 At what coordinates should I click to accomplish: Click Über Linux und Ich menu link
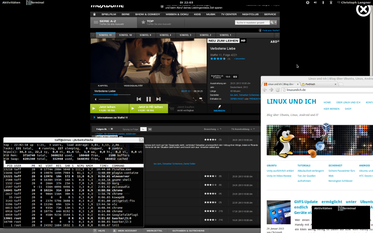pyautogui.click(x=348, y=103)
